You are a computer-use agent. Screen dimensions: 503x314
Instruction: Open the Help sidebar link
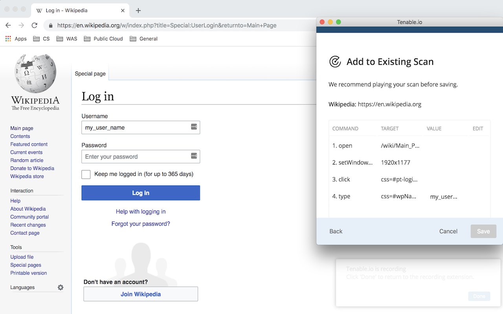coord(15,201)
